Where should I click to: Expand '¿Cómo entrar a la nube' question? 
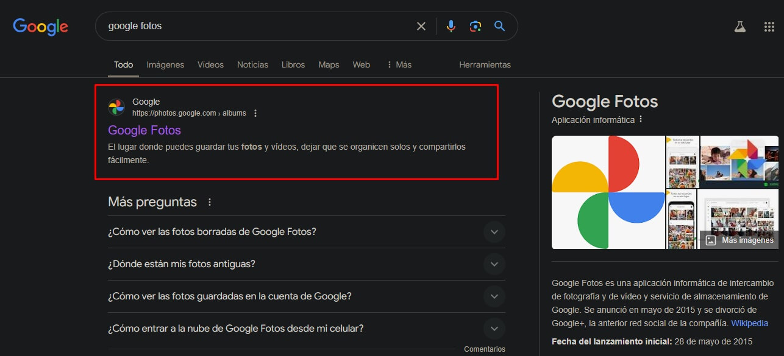pos(307,329)
